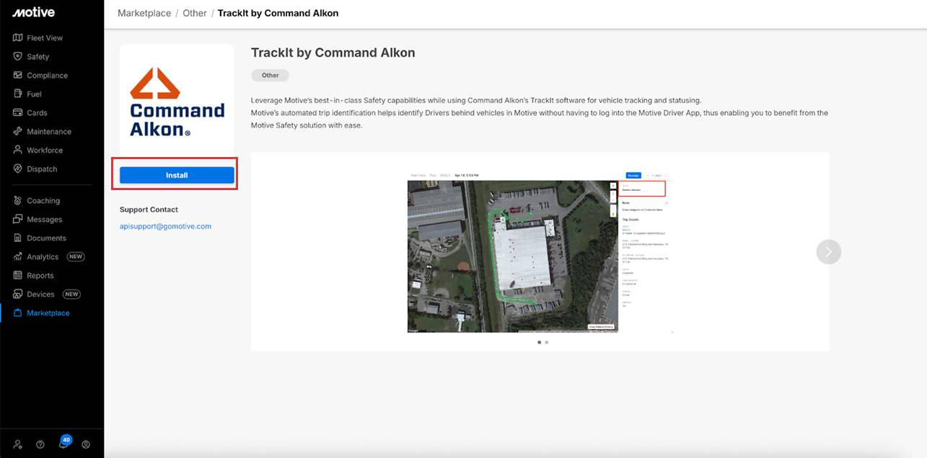
Task: Open the user profile icon
Action: tap(86, 444)
